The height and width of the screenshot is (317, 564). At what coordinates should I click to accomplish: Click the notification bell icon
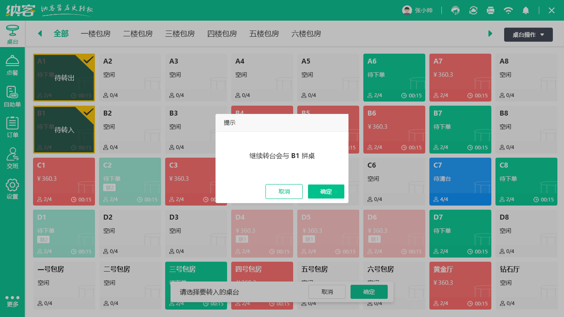[526, 10]
